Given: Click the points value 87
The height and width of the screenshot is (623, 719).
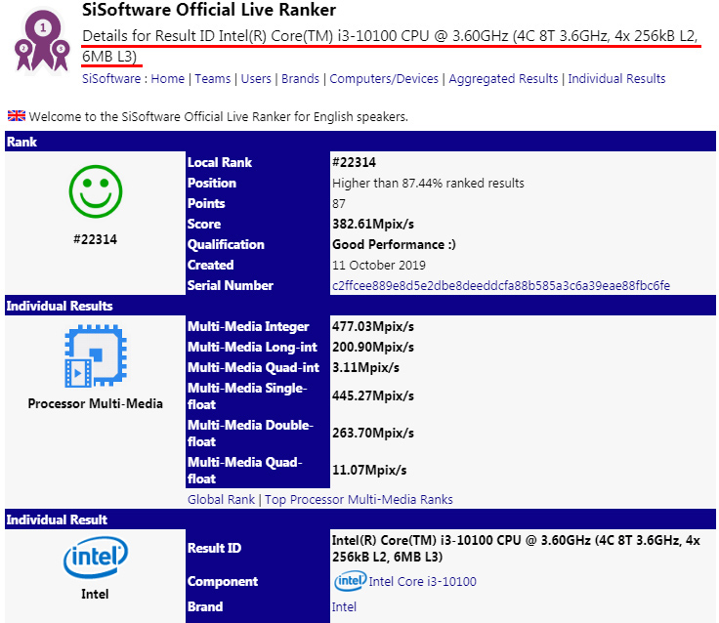Looking at the screenshot, I should (x=339, y=203).
